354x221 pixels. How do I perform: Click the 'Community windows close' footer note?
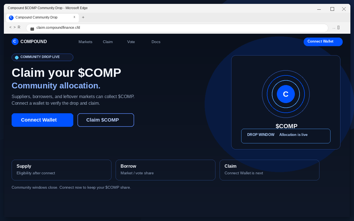(x=71, y=188)
